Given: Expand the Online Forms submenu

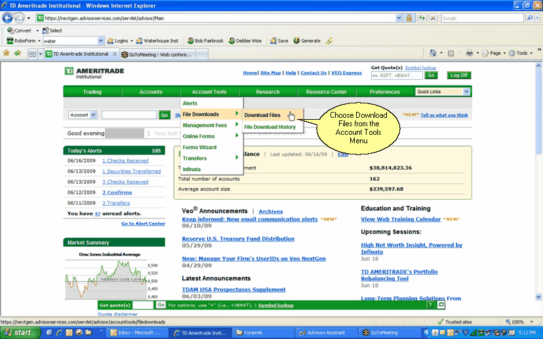Looking at the screenshot, I should coord(212,136).
